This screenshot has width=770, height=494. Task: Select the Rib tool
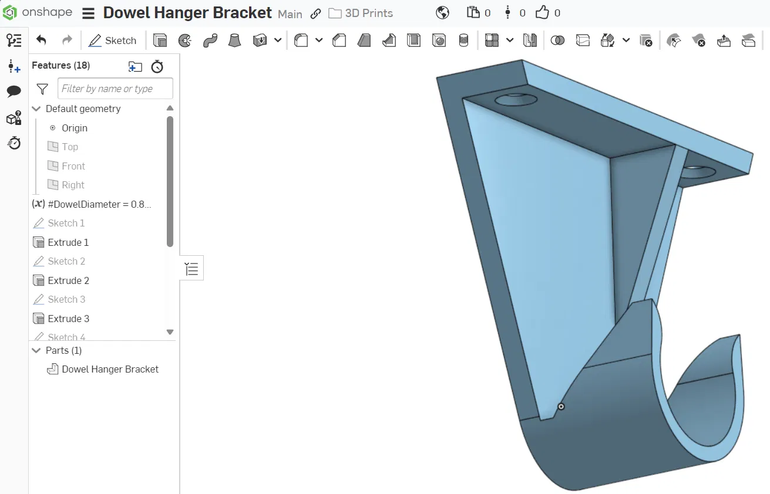[x=389, y=40]
